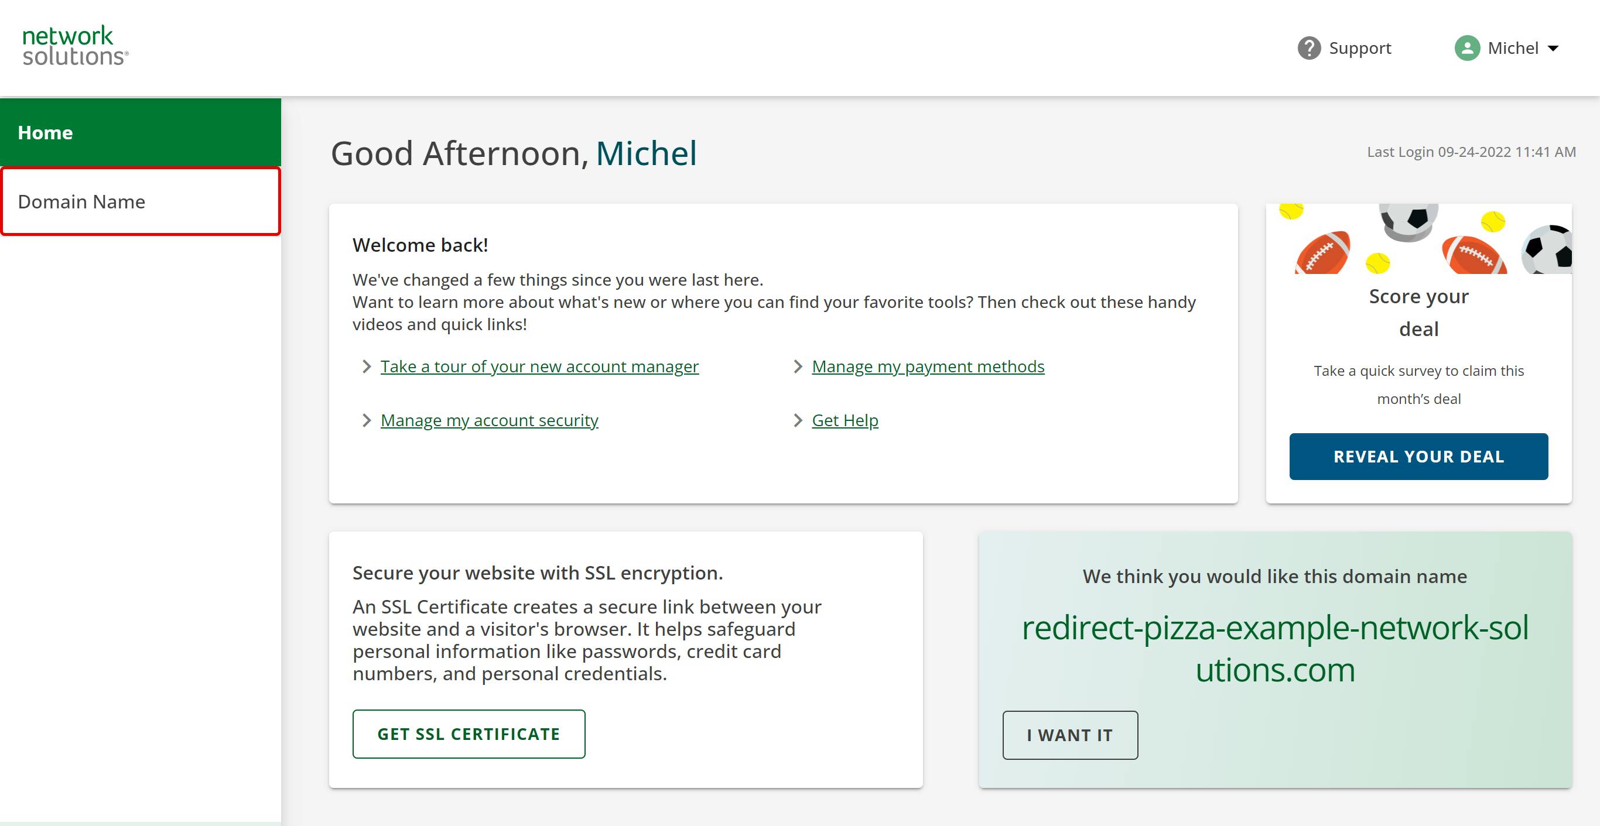Open the Michel user menu
This screenshot has width=1600, height=826.
(x=1512, y=48)
